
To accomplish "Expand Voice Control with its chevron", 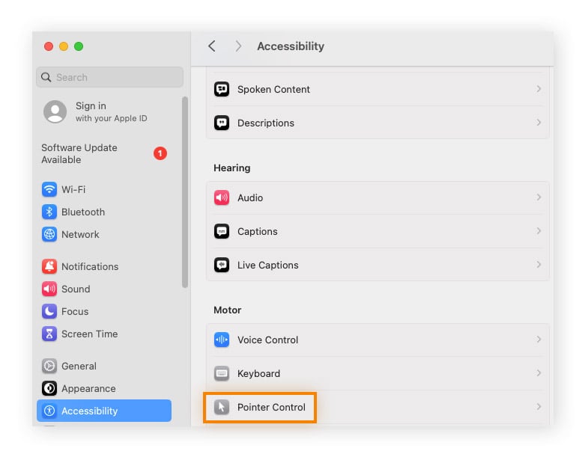I will [x=539, y=340].
